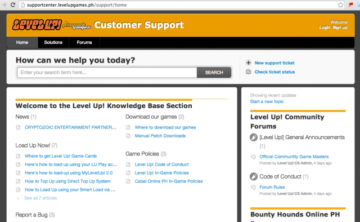The image size is (360, 222).
Task: Go to the Home tab
Action: click(22, 42)
